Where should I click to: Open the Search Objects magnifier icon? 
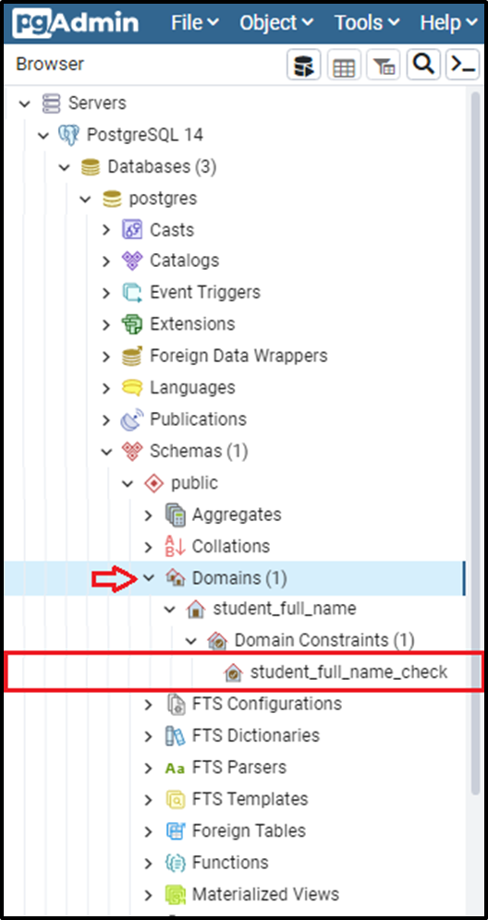(422, 65)
